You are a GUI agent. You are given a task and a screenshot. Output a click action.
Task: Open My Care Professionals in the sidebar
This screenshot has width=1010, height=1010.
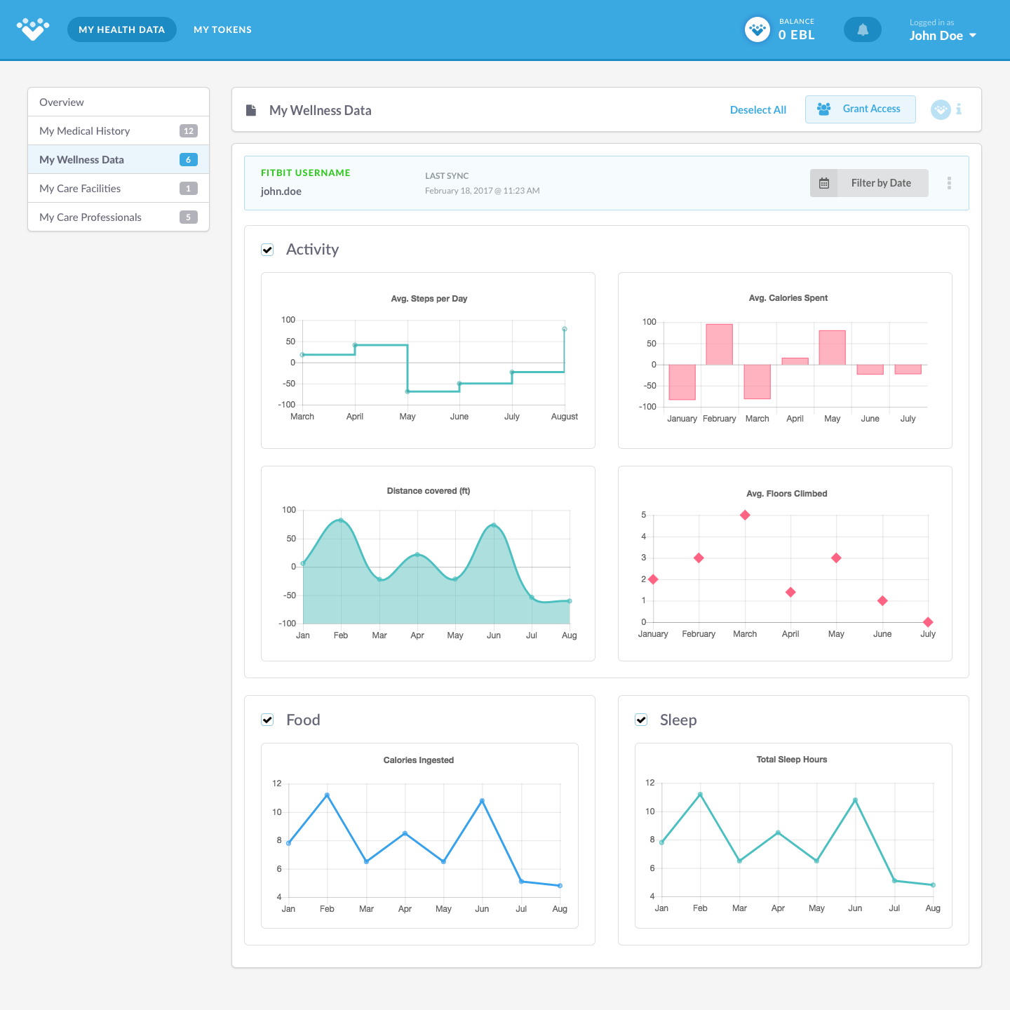[x=119, y=217]
